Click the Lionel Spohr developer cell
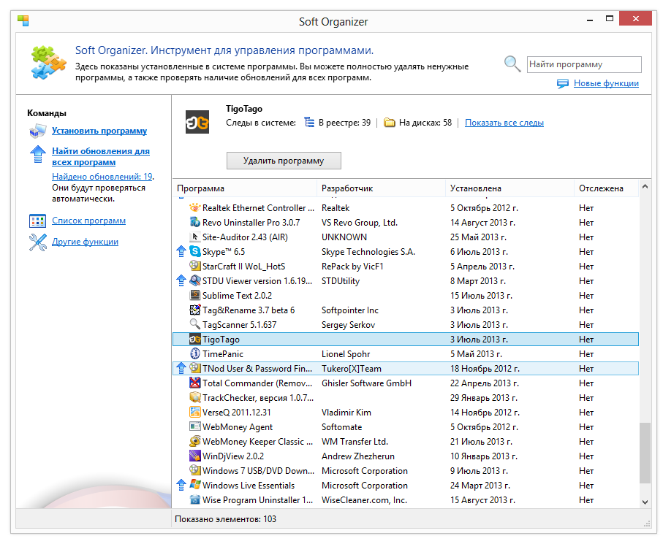Screen dimensions: 663x544 click(x=346, y=354)
